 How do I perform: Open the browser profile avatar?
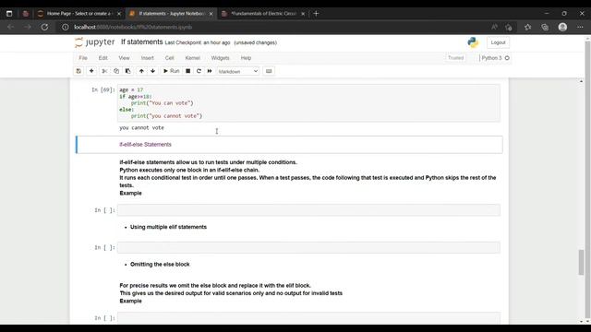click(562, 27)
